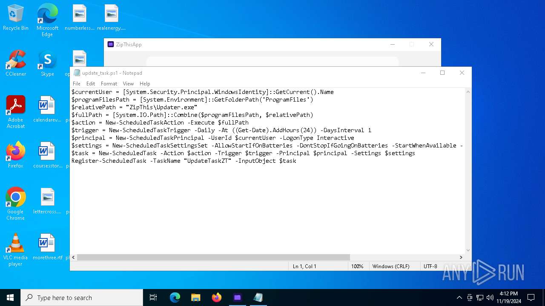Select the lettercross image file icon
This screenshot has height=306, width=545.
(47, 201)
